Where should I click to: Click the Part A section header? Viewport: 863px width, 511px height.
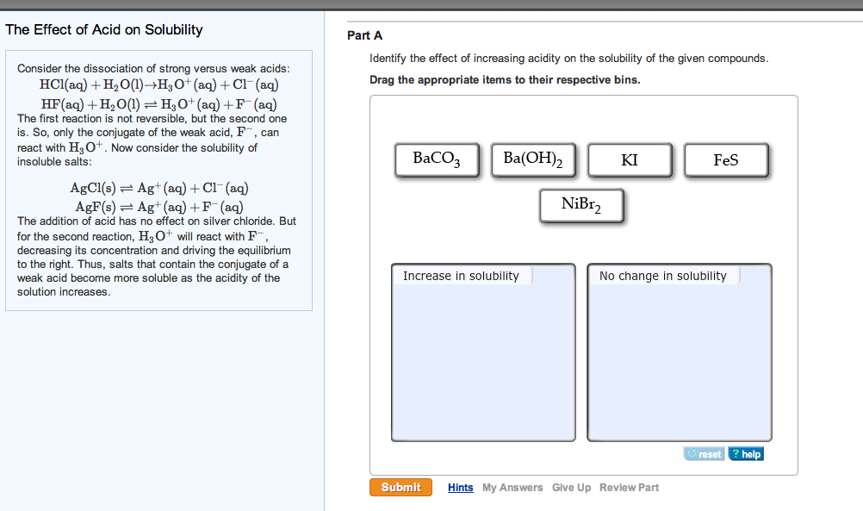pyautogui.click(x=363, y=35)
